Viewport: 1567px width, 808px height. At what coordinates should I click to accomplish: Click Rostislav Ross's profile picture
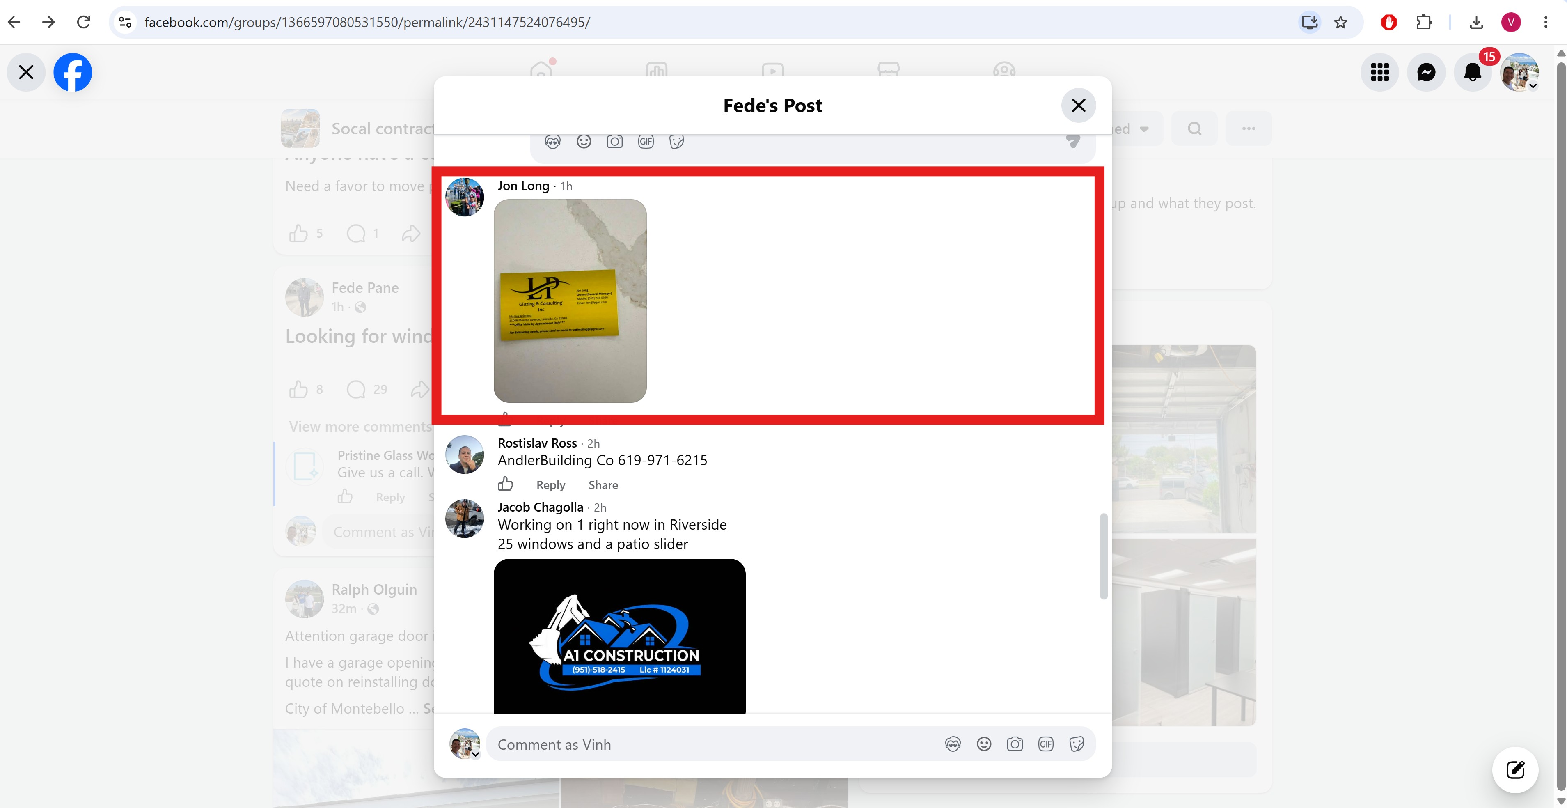(x=465, y=454)
